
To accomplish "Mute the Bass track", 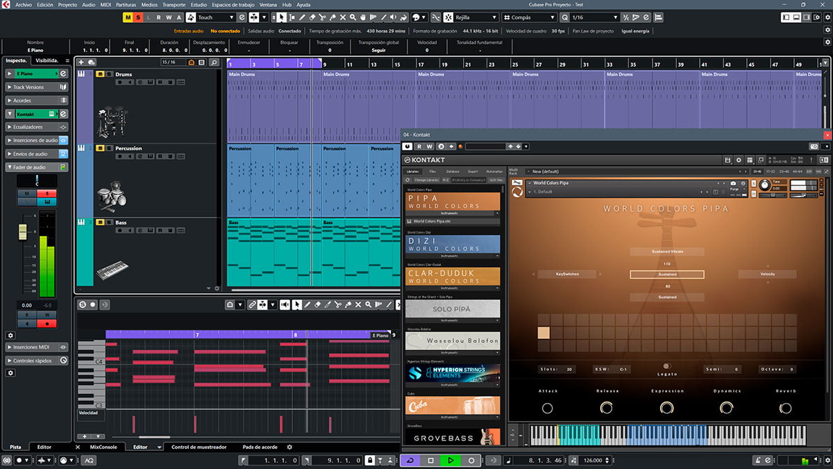I will click(x=101, y=222).
